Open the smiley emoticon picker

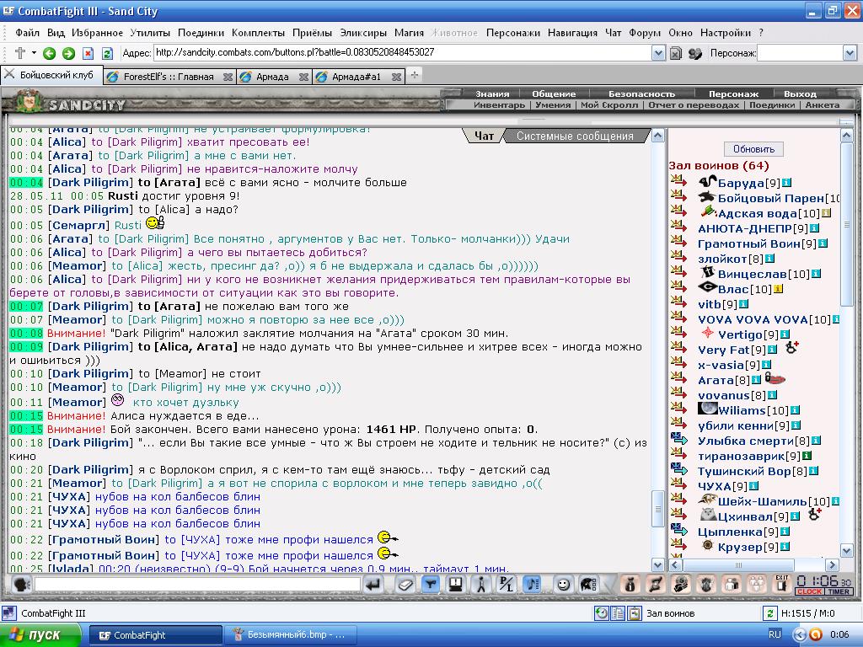[562, 585]
